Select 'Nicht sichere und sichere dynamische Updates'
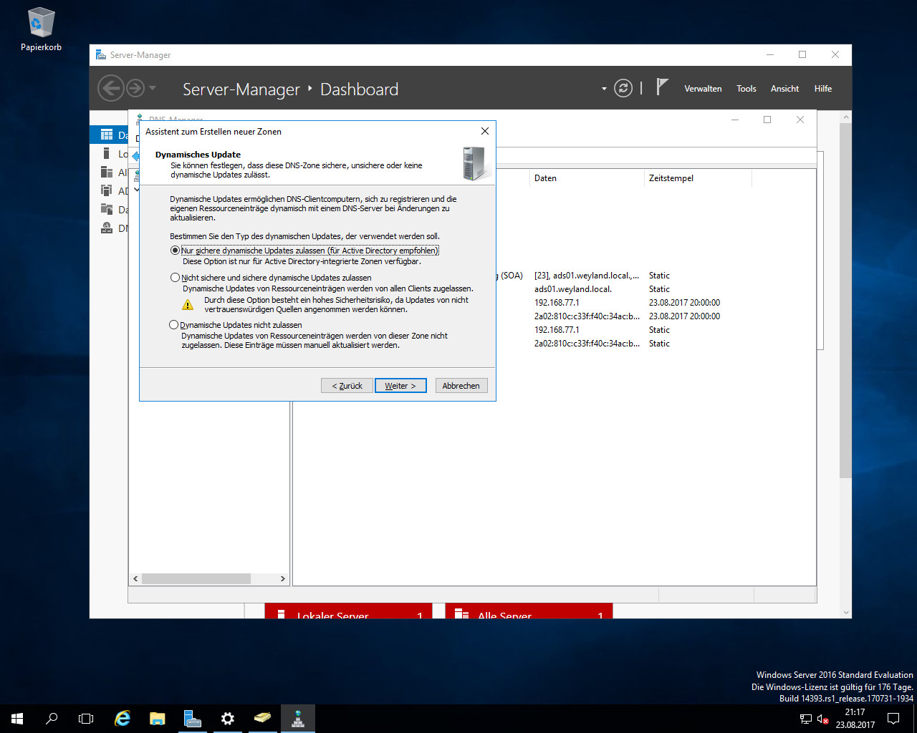The image size is (917, 733). click(175, 278)
